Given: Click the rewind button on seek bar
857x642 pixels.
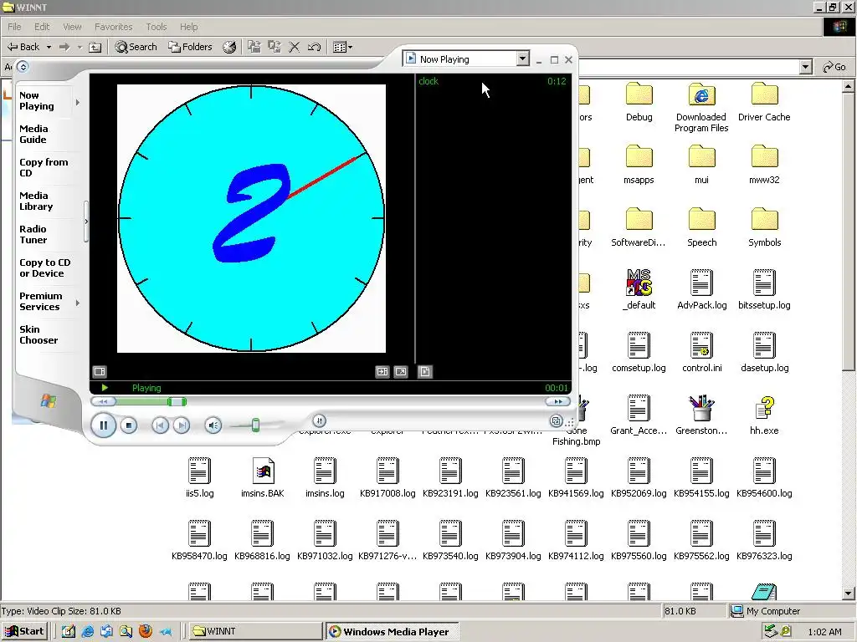Looking at the screenshot, I should click(x=103, y=402).
